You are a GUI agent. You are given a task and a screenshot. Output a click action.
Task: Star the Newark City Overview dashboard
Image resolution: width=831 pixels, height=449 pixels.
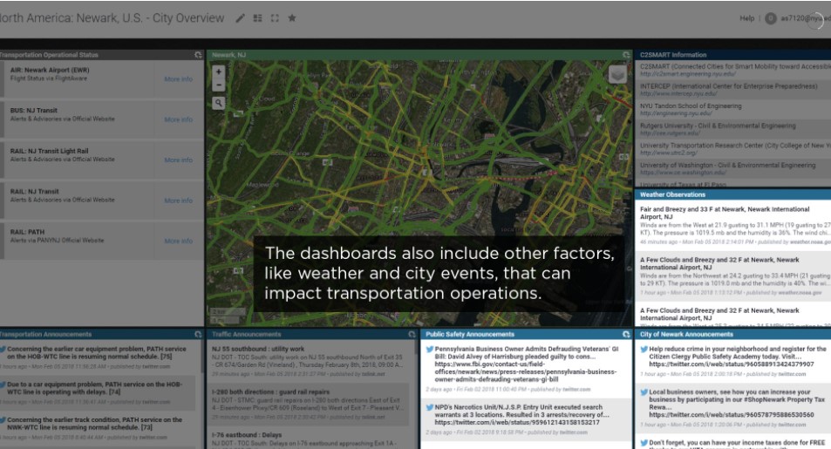click(x=291, y=18)
